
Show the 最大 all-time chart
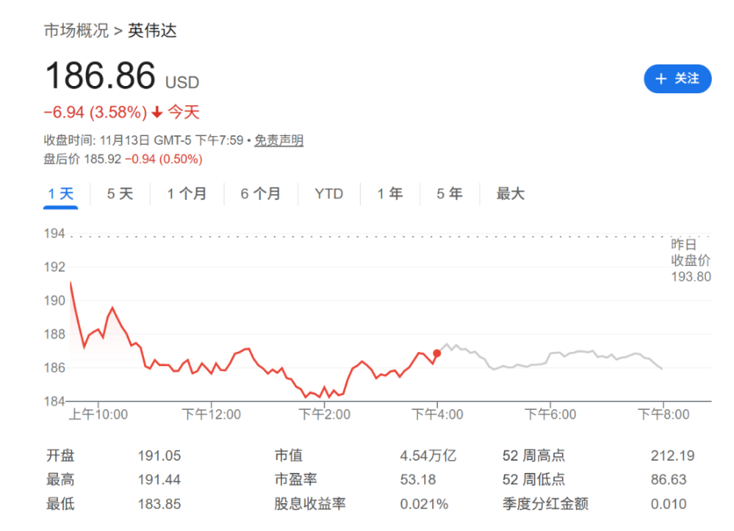(x=510, y=193)
